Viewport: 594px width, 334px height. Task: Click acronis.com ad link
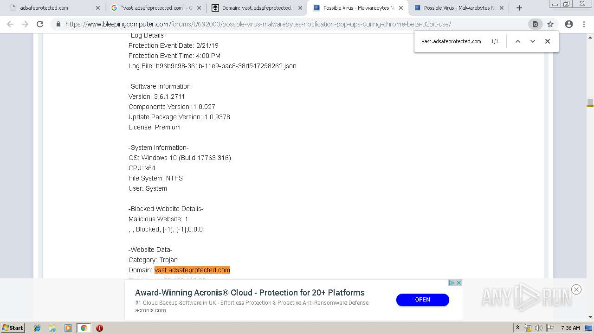pos(150,310)
